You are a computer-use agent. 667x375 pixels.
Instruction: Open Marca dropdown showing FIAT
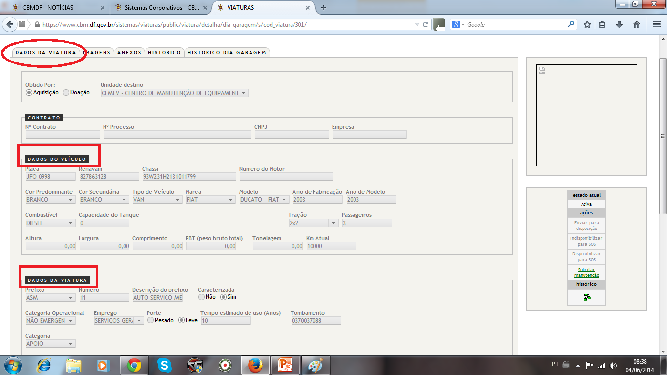pyautogui.click(x=211, y=200)
